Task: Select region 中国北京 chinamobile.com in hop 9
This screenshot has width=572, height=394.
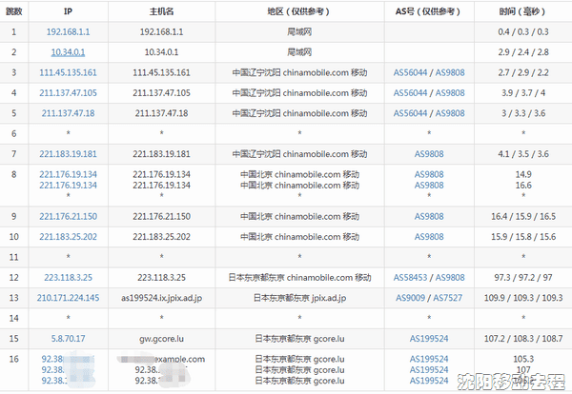Action: pos(299,217)
